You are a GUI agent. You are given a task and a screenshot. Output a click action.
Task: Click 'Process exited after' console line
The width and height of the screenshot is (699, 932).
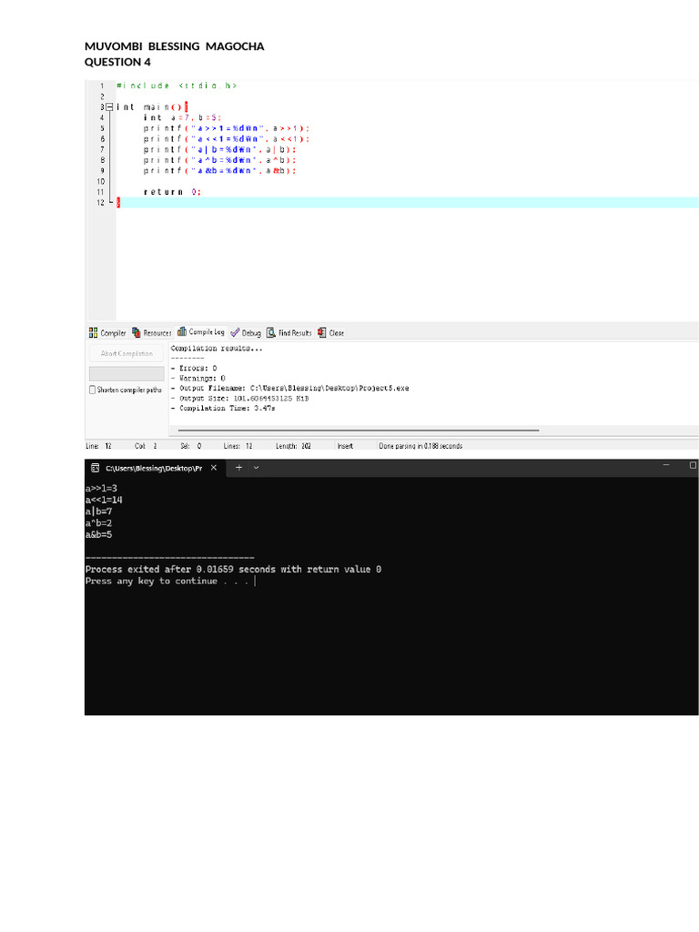[x=233, y=570]
